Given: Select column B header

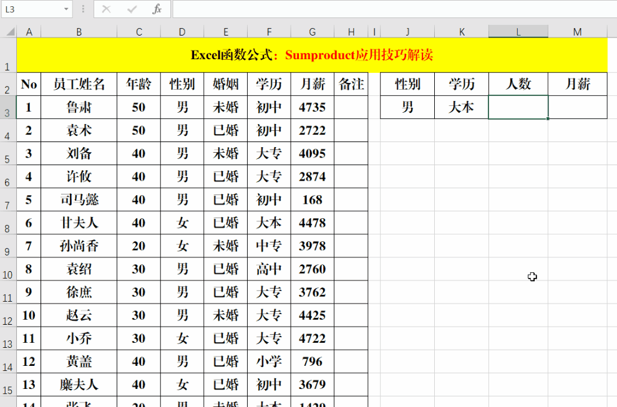Looking at the screenshot, I should (x=79, y=32).
